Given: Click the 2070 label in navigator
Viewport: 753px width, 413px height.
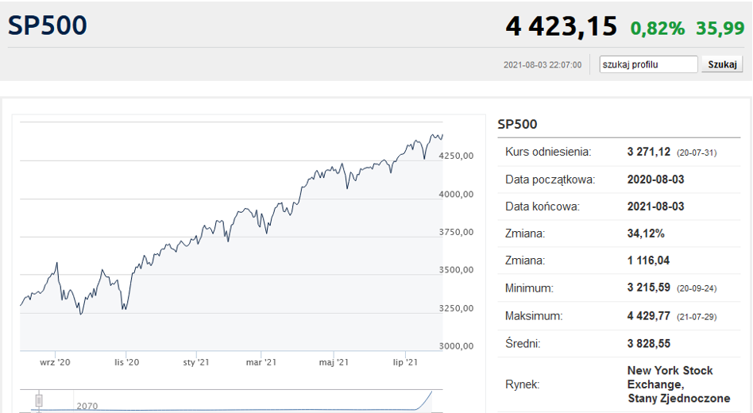Looking at the screenshot, I should tap(87, 407).
